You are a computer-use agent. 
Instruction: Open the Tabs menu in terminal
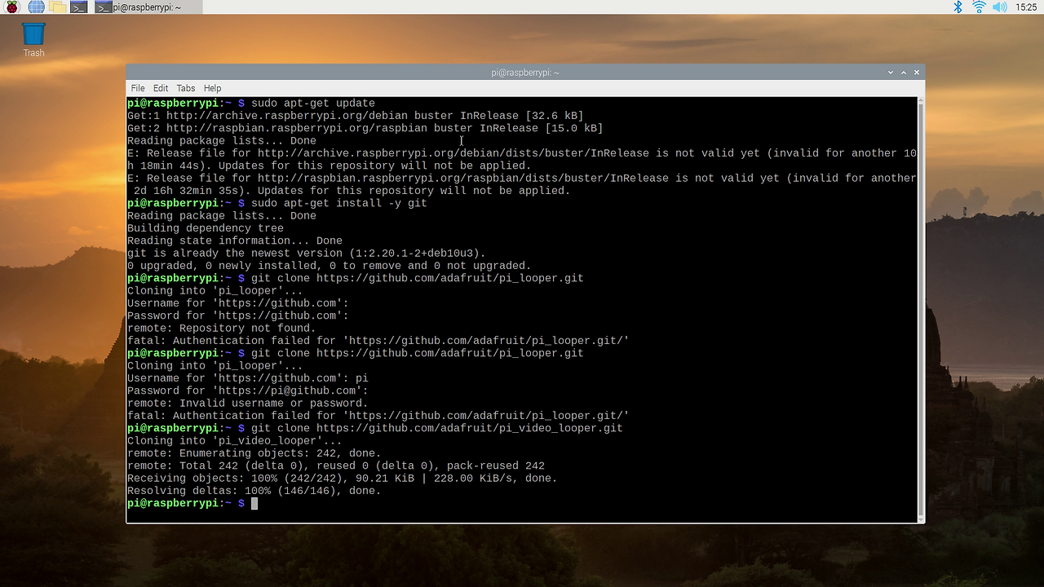pyautogui.click(x=186, y=88)
